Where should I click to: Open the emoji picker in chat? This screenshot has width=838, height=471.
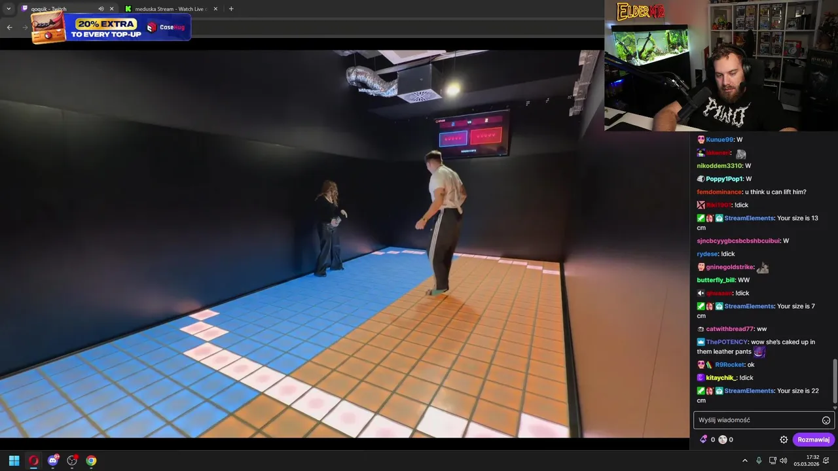826,420
